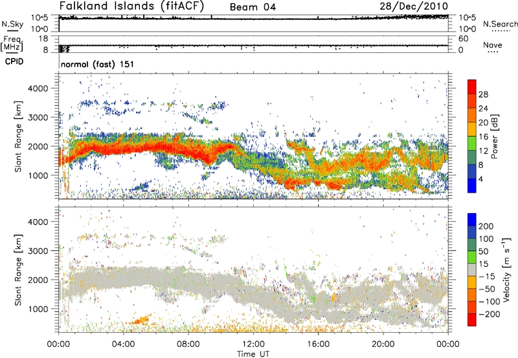Click the orange velocity patch near 05:00

[x=141, y=320]
